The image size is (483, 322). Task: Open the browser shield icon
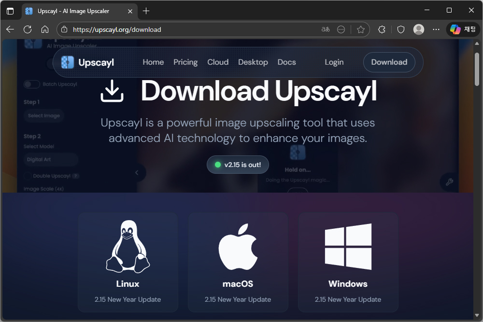(401, 29)
